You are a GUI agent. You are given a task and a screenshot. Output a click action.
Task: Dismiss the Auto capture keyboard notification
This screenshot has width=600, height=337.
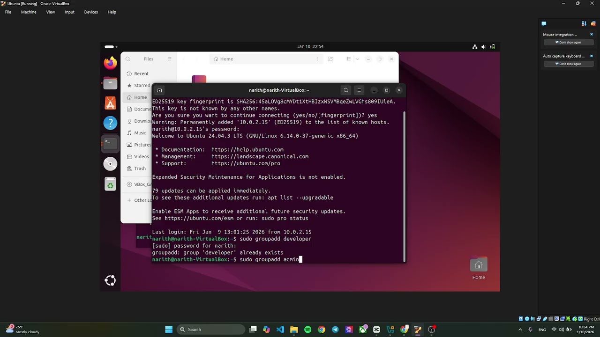point(591,56)
